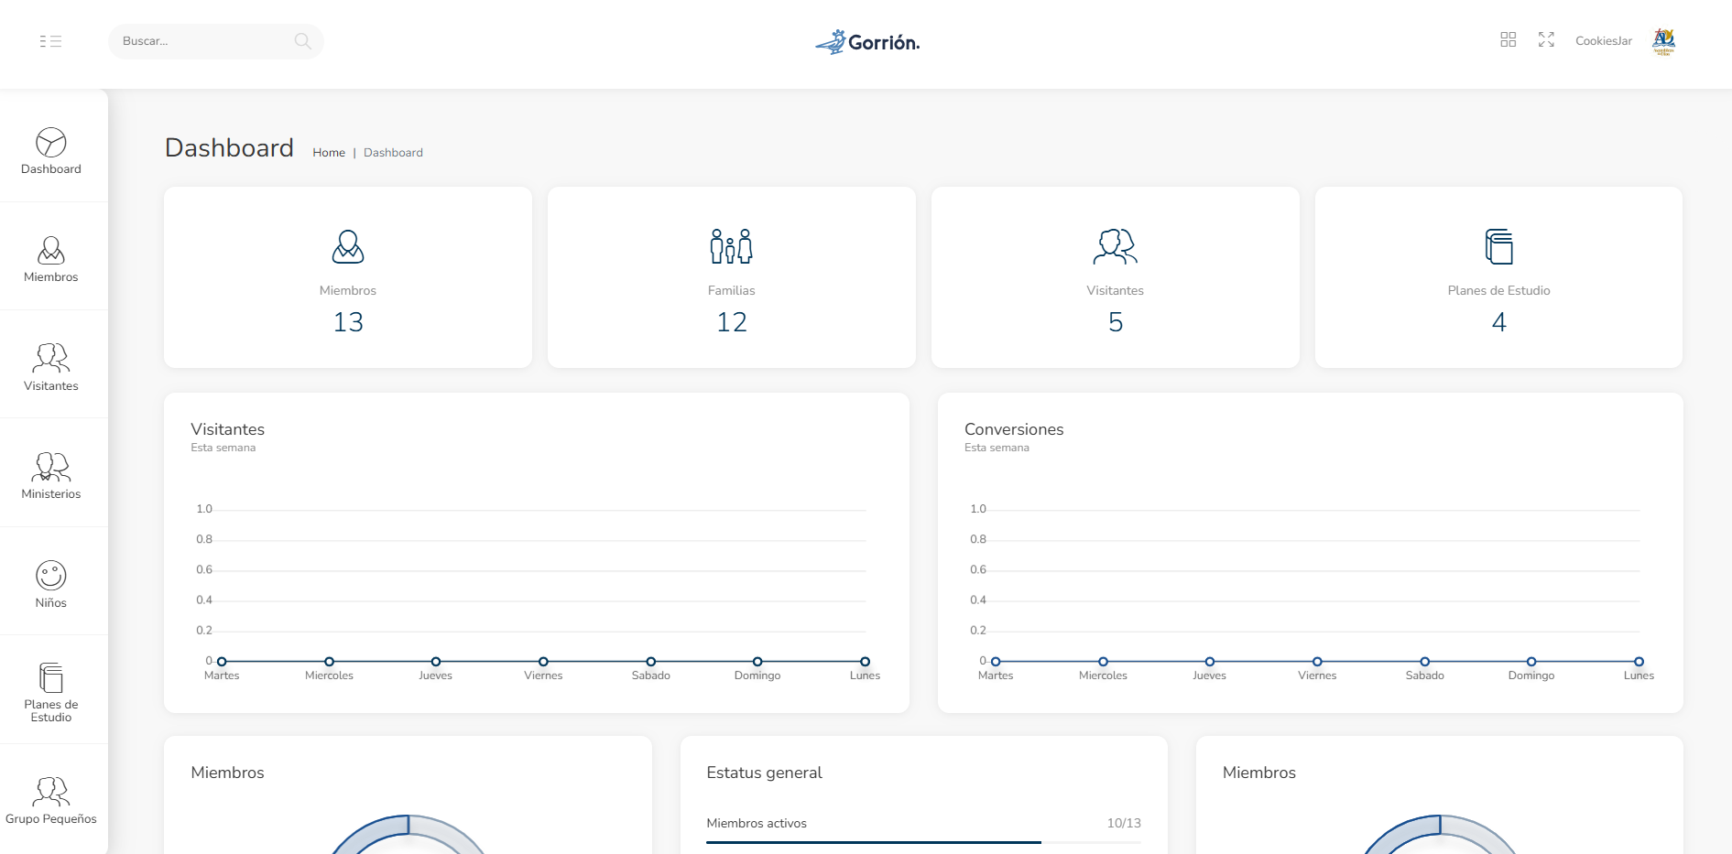This screenshot has width=1732, height=854.
Task: Click the Miembros count 13
Action: pos(348,322)
